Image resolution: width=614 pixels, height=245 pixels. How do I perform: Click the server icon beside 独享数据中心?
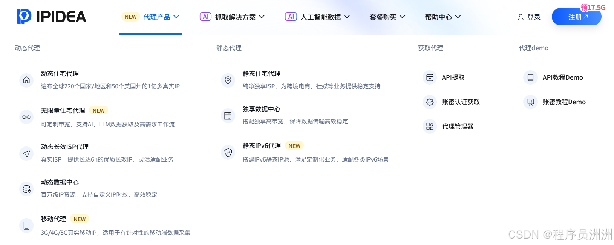(x=228, y=116)
